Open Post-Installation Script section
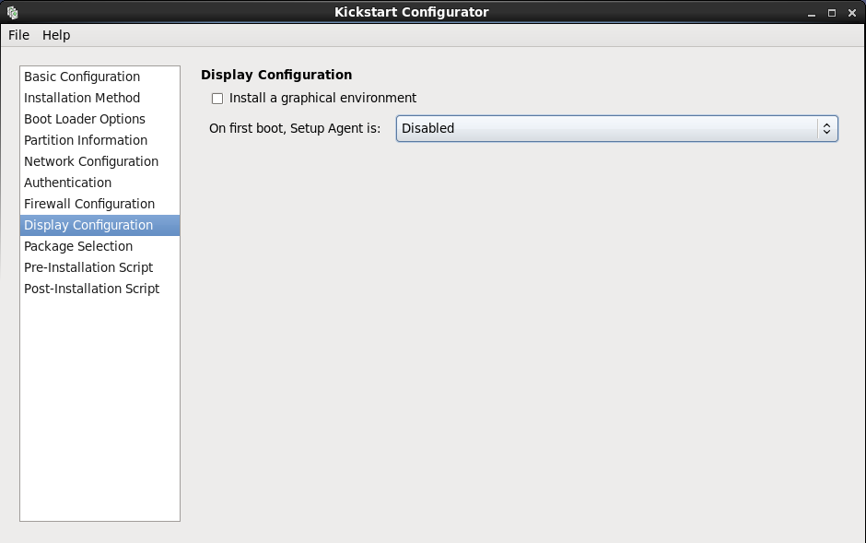This screenshot has width=866, height=543. [91, 289]
